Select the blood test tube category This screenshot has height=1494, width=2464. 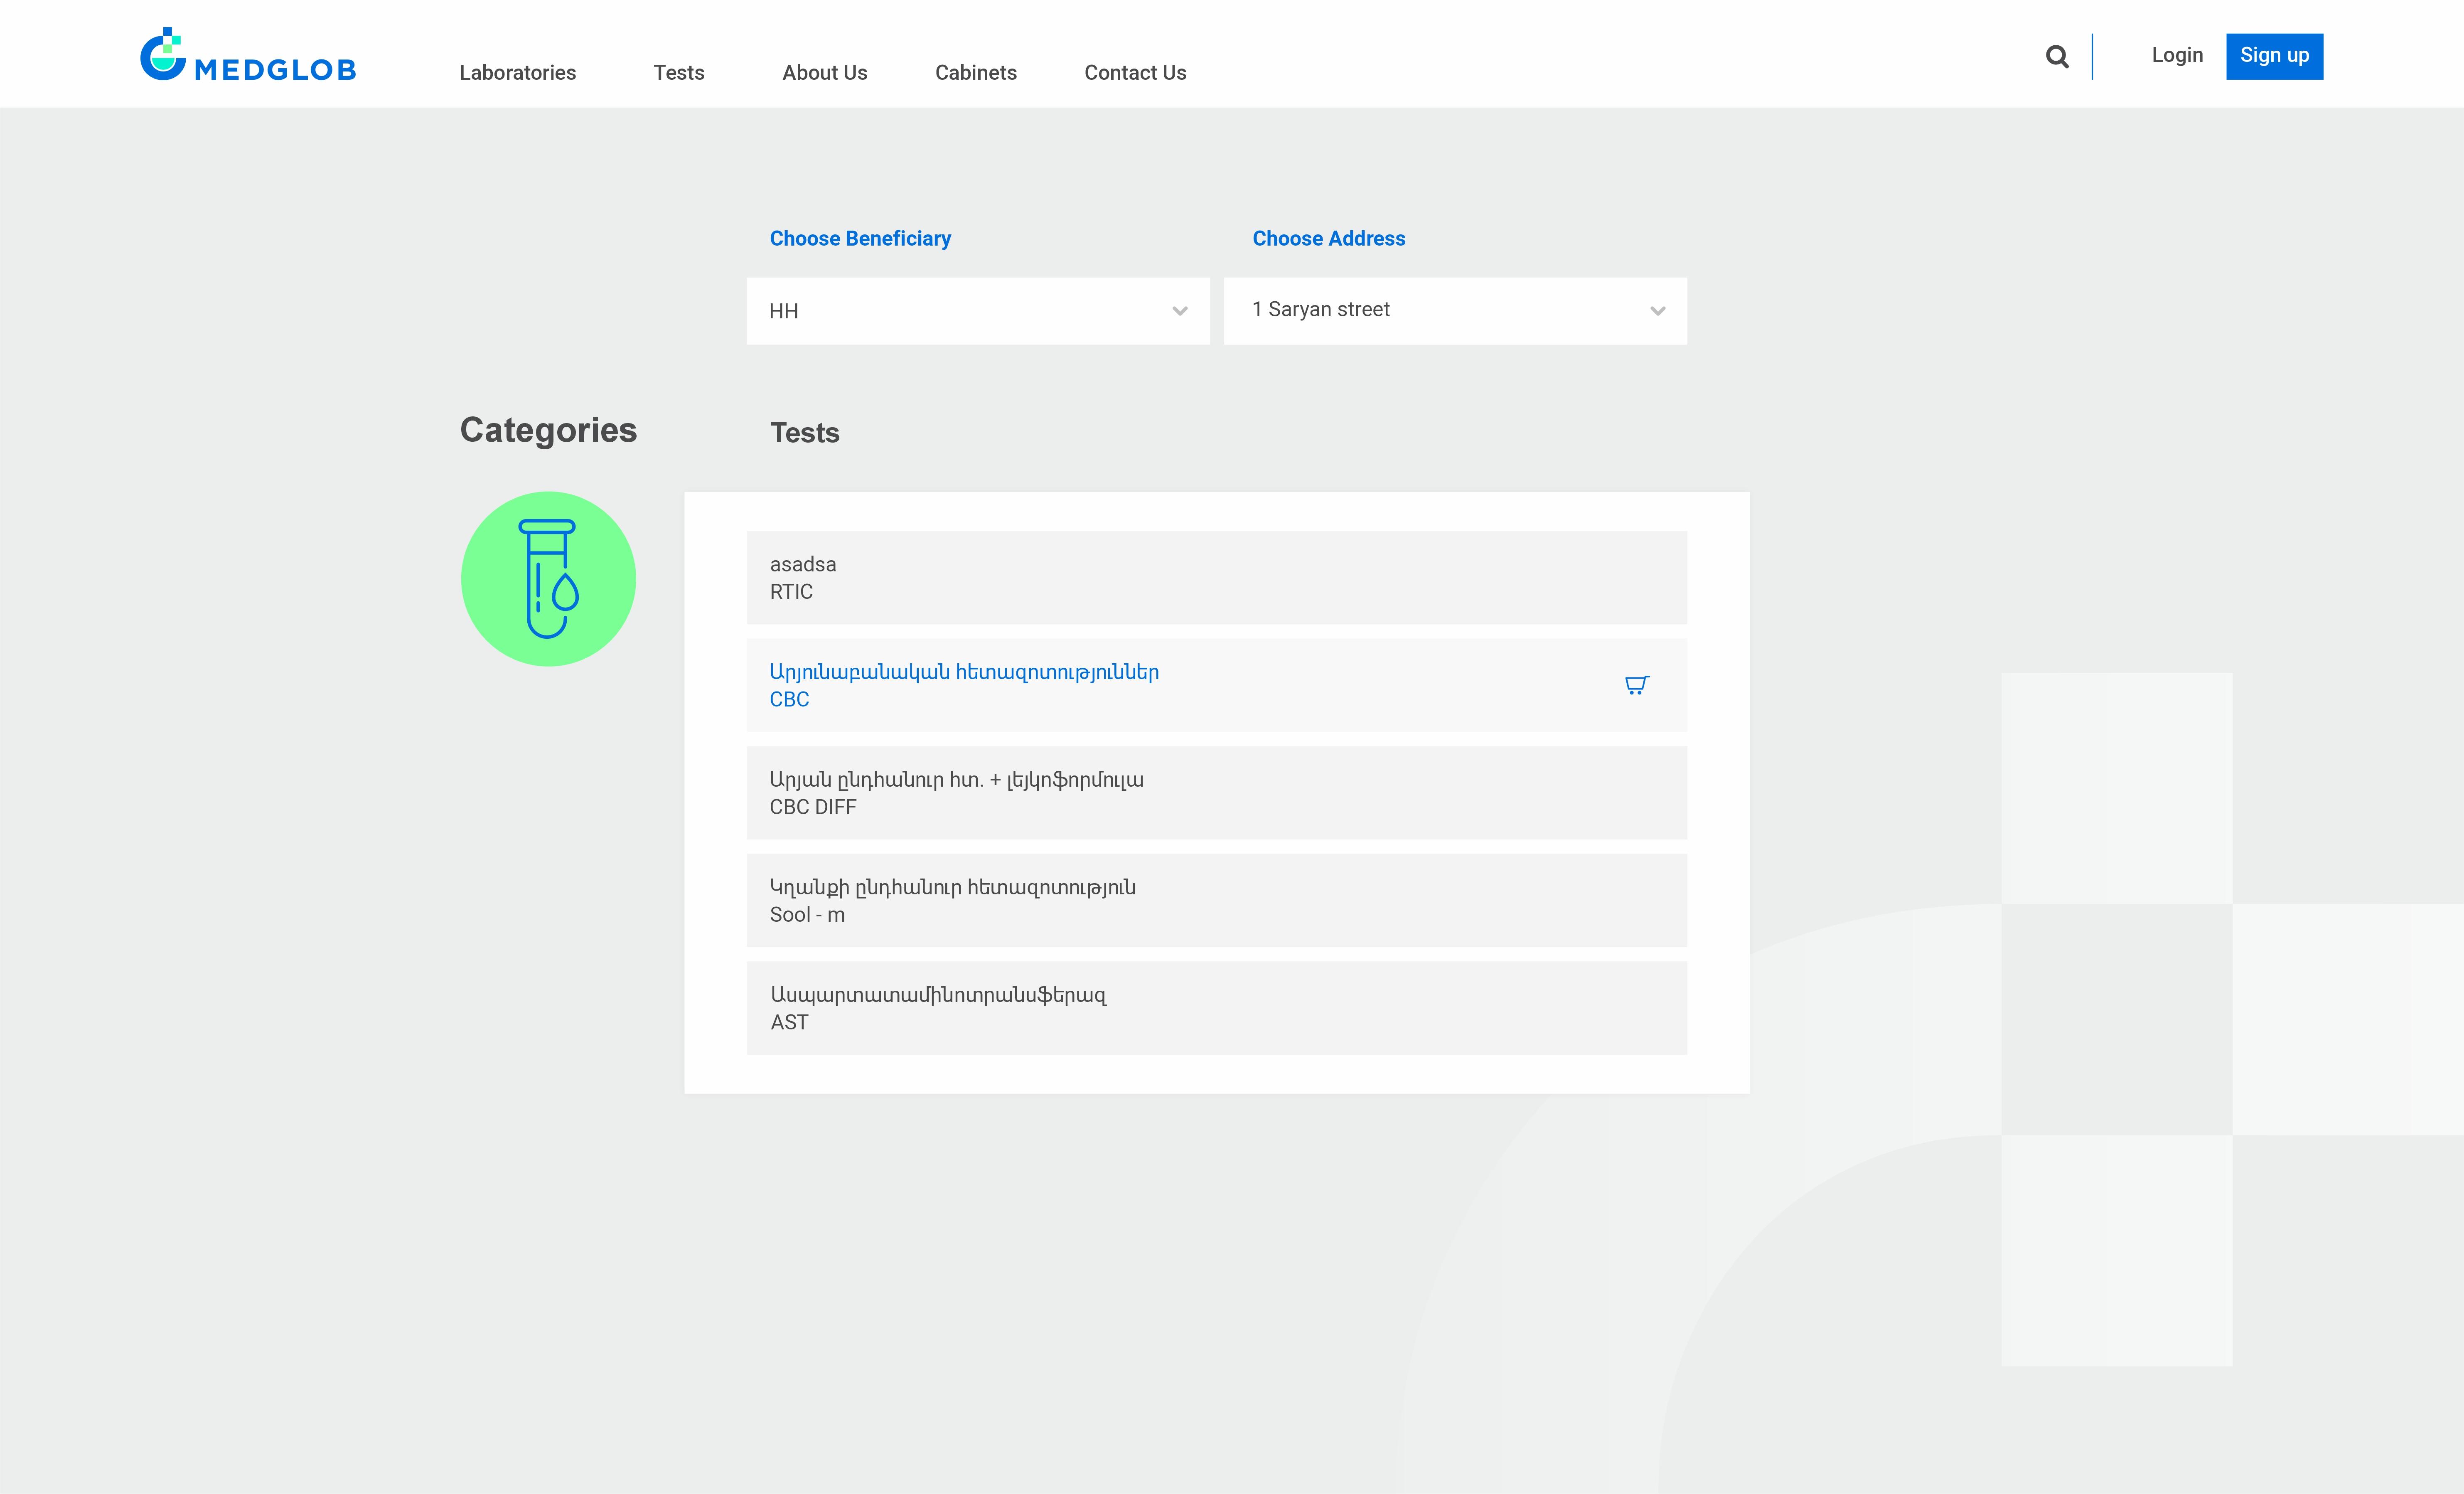coord(548,579)
